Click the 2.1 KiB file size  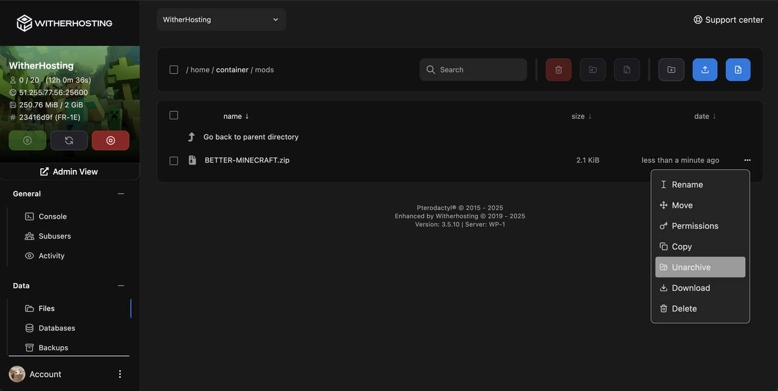[x=588, y=160]
